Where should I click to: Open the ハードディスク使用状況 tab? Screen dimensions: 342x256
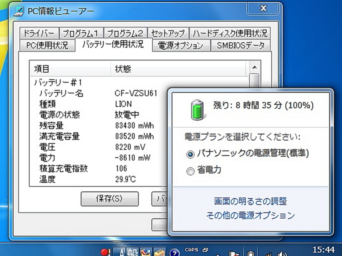tap(230, 33)
